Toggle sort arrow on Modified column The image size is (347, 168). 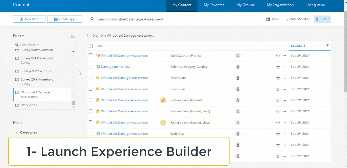pos(327,46)
